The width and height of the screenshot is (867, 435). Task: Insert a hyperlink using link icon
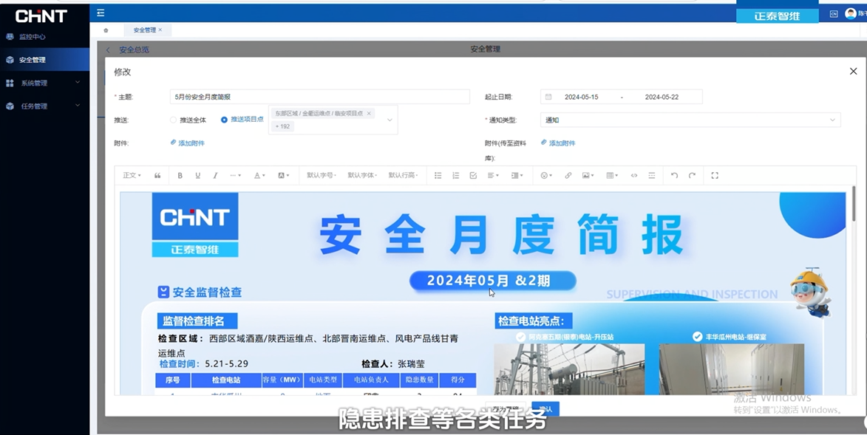click(568, 175)
